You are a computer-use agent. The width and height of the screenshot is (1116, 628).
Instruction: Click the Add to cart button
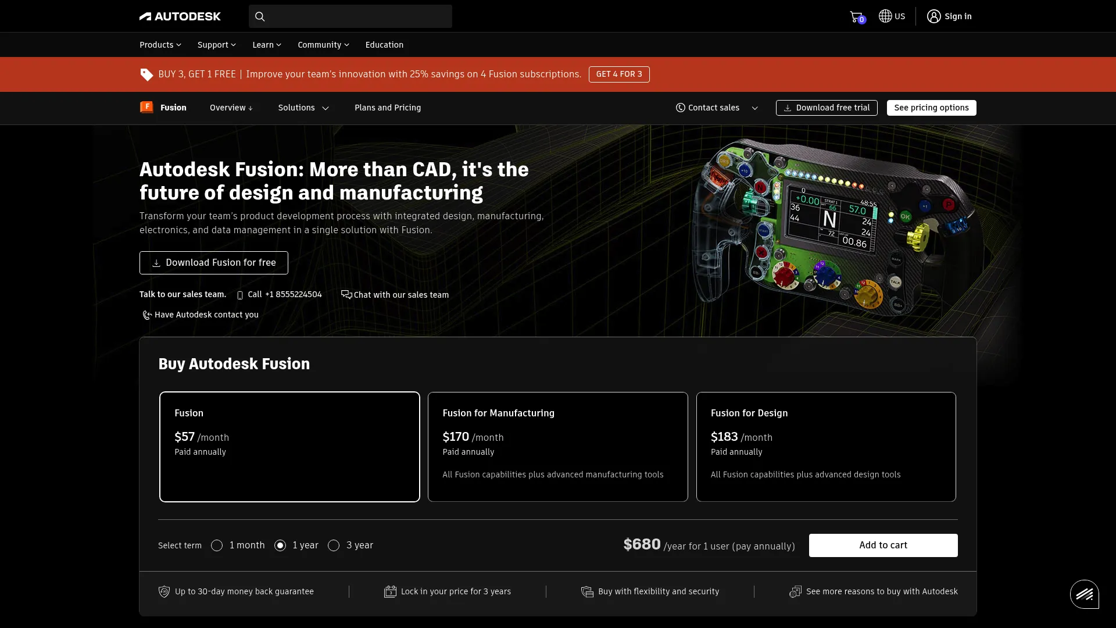pyautogui.click(x=883, y=545)
